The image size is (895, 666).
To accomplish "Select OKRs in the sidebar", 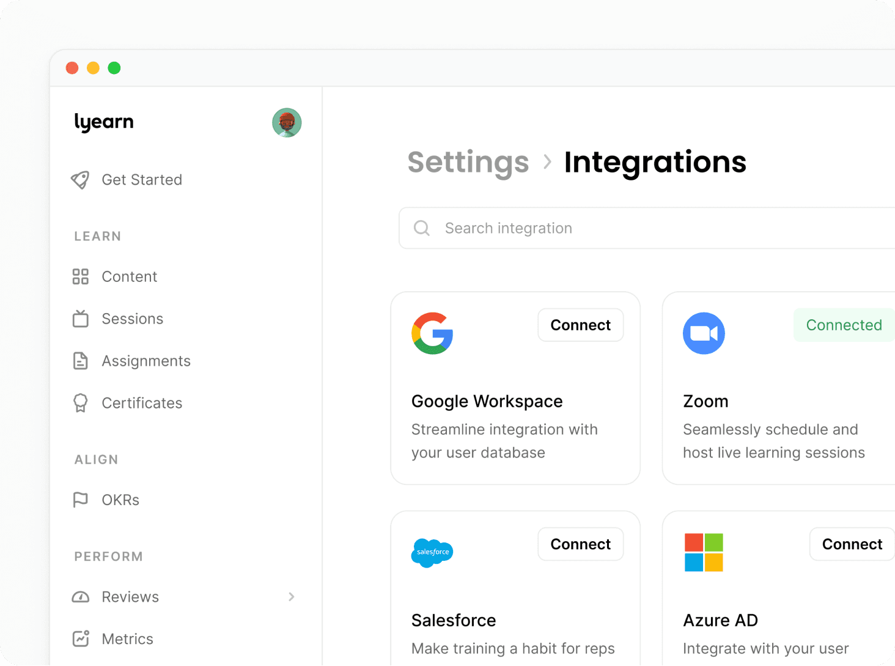I will (x=120, y=500).
